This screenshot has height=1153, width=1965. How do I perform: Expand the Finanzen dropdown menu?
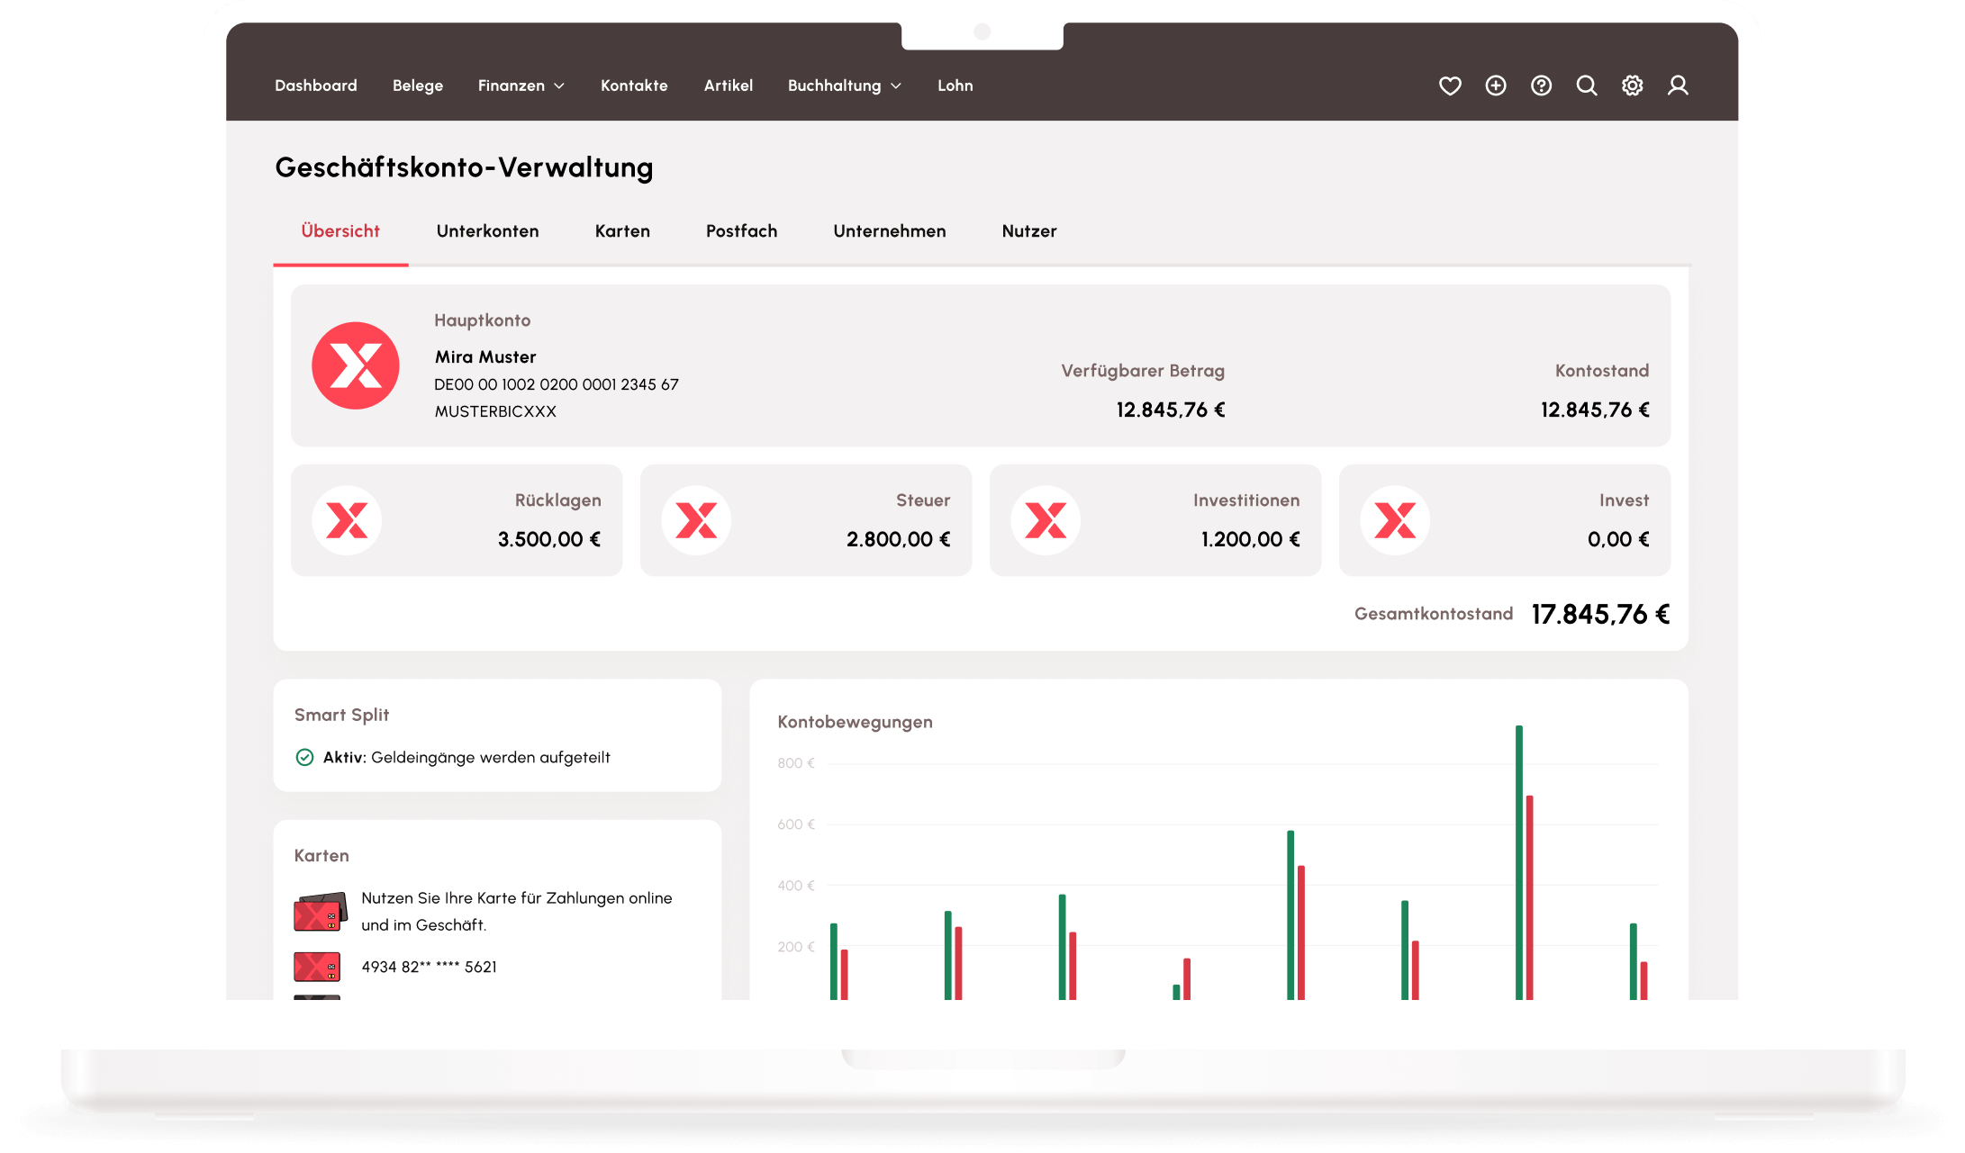click(x=521, y=86)
